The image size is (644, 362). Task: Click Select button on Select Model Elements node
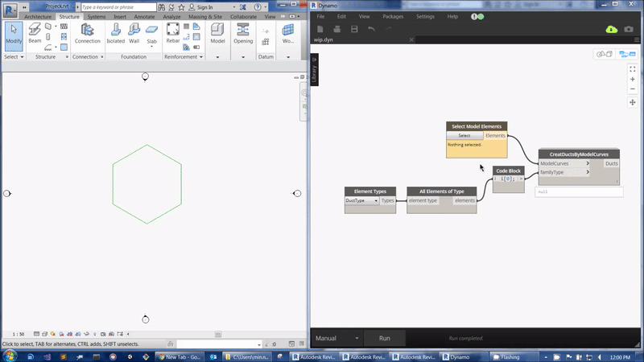tap(464, 135)
